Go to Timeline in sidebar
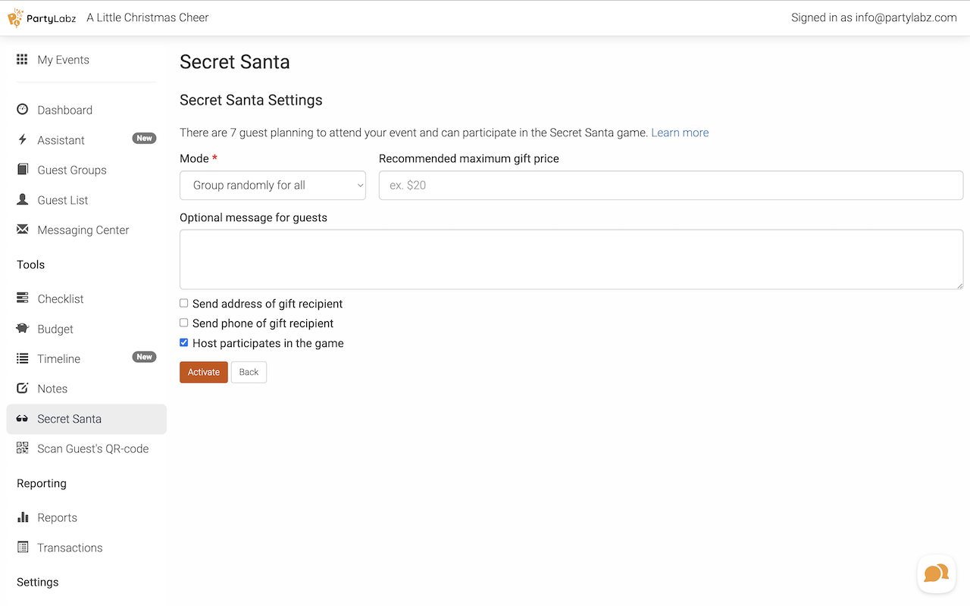The width and height of the screenshot is (970, 606). click(59, 359)
